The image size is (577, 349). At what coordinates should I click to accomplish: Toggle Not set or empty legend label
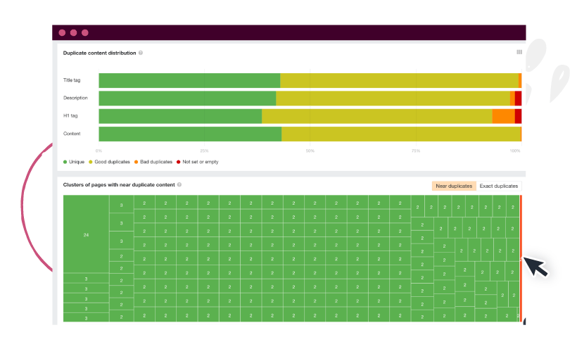click(201, 162)
